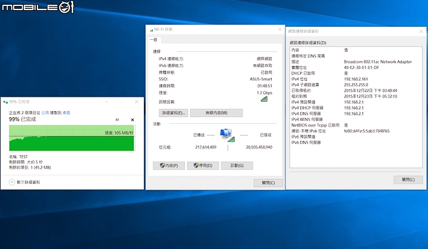
Task: Select the ASUS-Smart SSID value
Action: 261,79
